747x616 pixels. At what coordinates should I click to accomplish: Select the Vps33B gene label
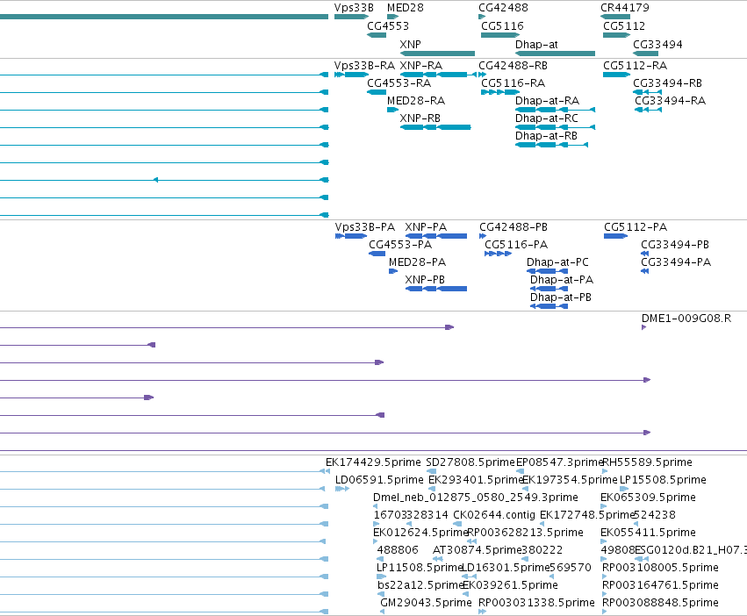354,8
